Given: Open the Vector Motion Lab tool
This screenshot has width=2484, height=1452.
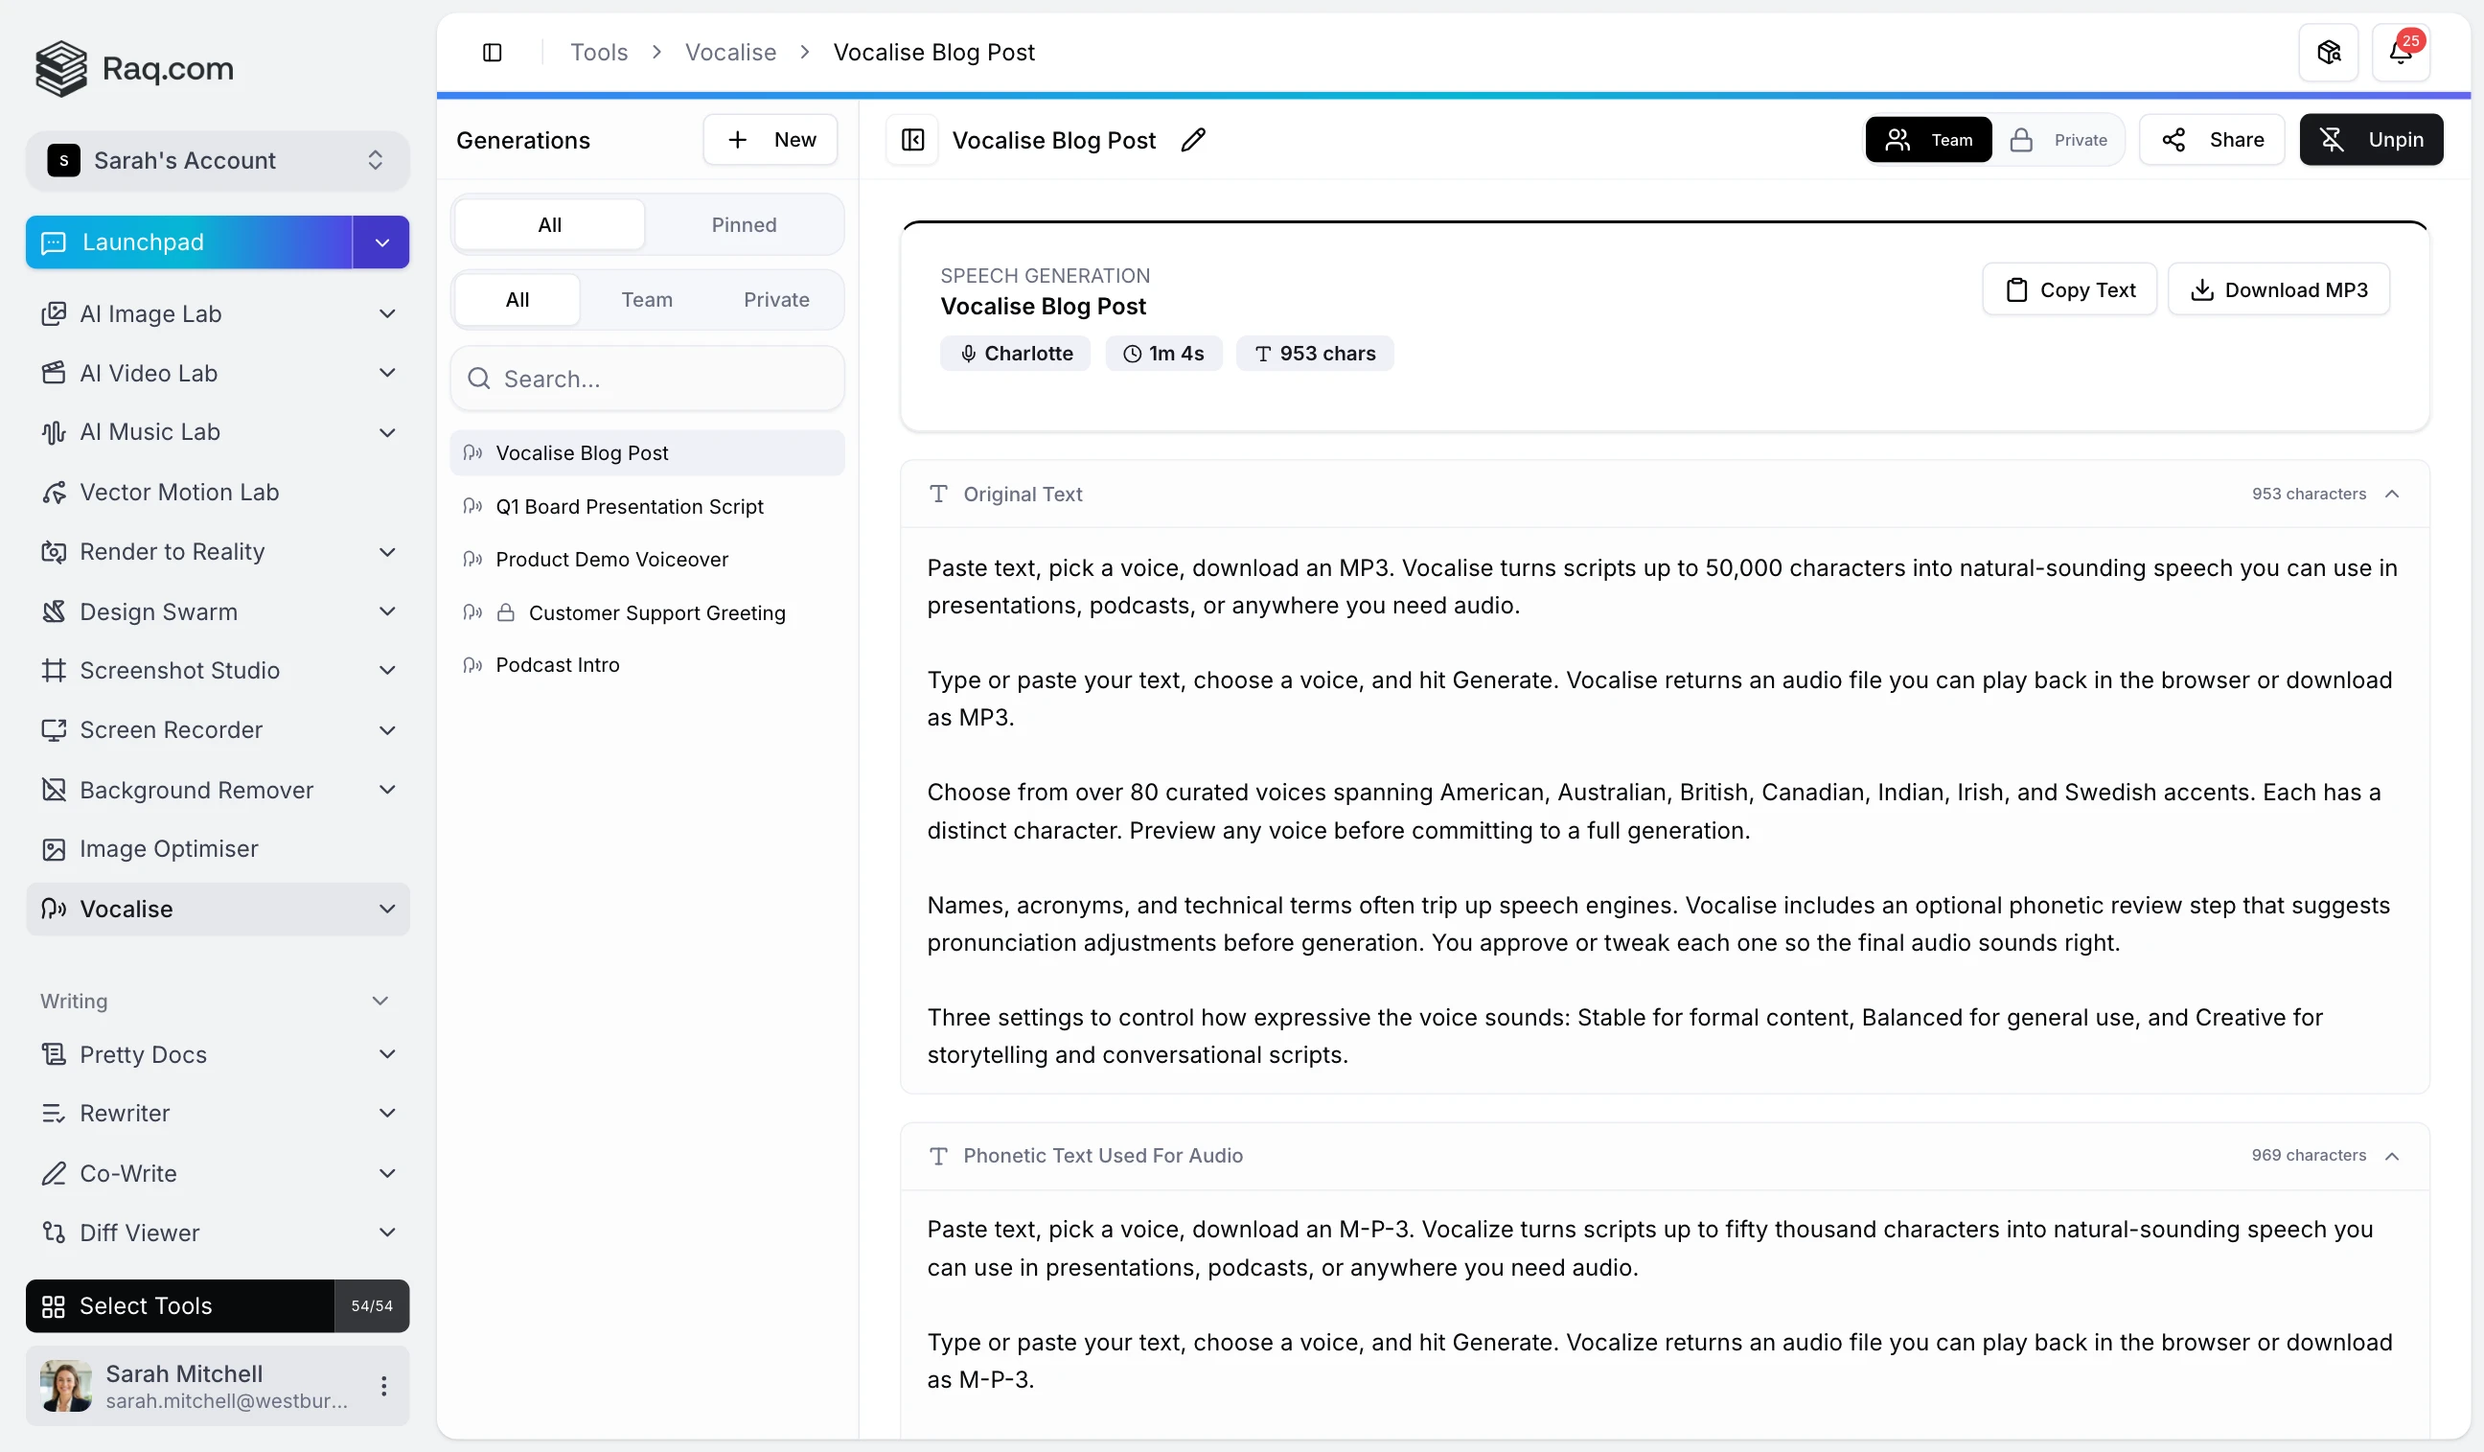Looking at the screenshot, I should click(179, 492).
